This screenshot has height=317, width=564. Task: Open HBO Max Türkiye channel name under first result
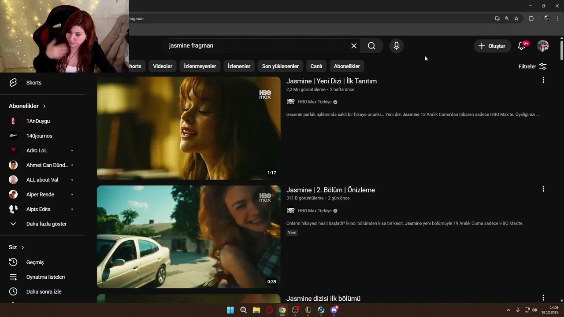click(315, 102)
